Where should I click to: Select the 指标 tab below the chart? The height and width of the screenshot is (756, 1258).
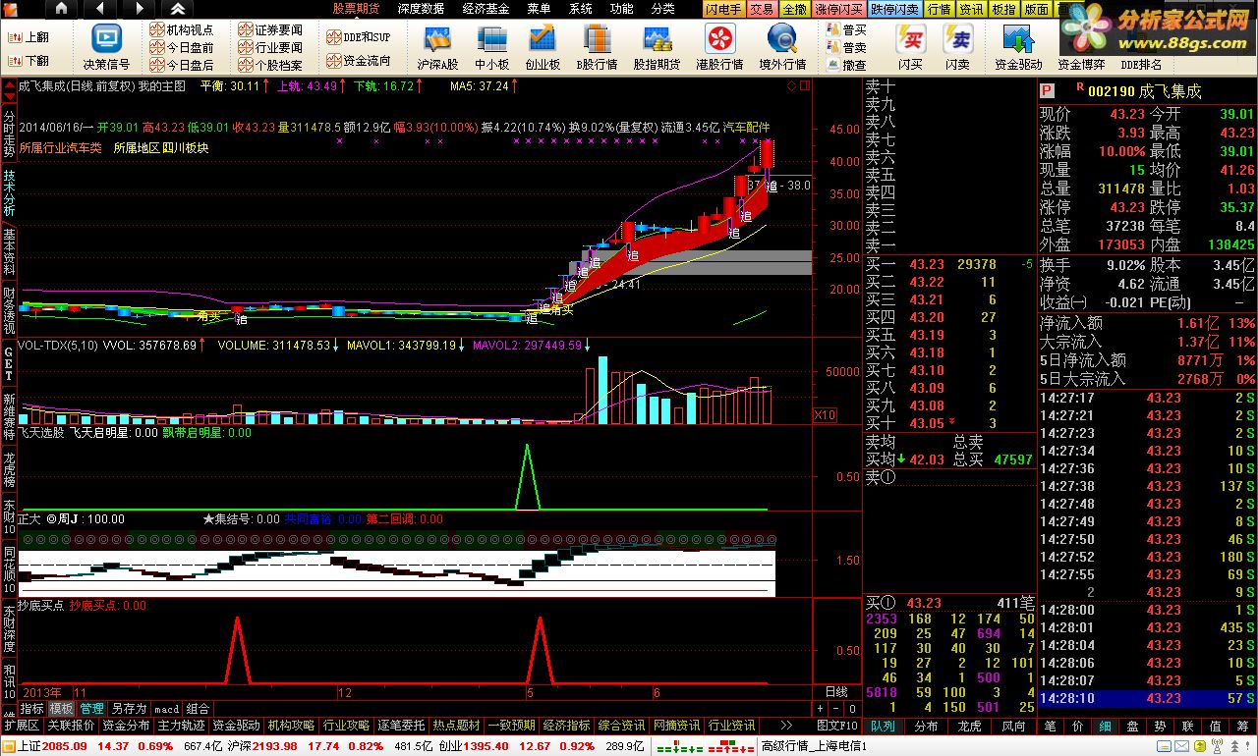32,709
